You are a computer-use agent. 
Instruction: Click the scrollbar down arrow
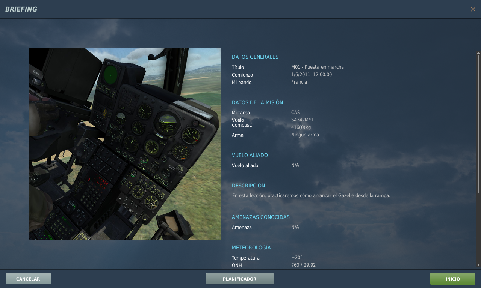point(478,265)
